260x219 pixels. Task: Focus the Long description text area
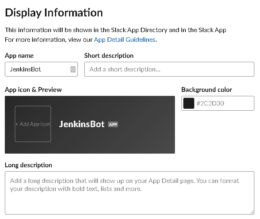[x=130, y=193]
